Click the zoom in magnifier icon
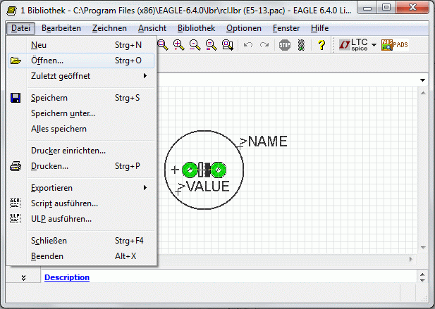The height and width of the screenshot is (309, 435). 178,45
